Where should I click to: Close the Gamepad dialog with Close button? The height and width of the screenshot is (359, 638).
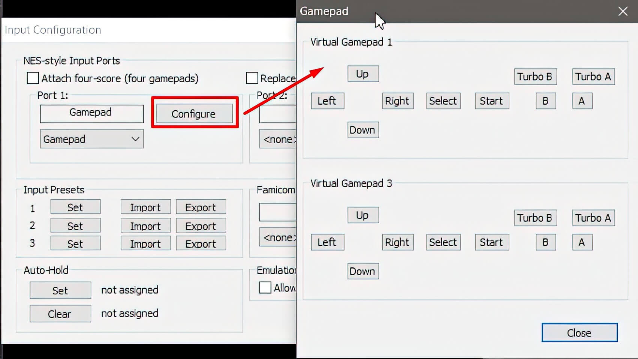click(x=579, y=332)
